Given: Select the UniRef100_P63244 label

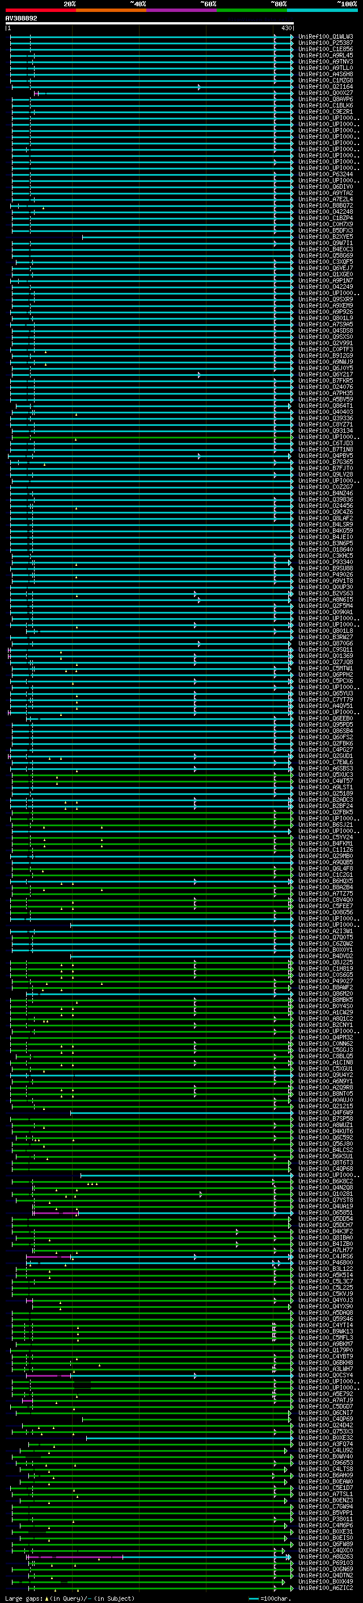Looking at the screenshot, I should coord(325,174).
